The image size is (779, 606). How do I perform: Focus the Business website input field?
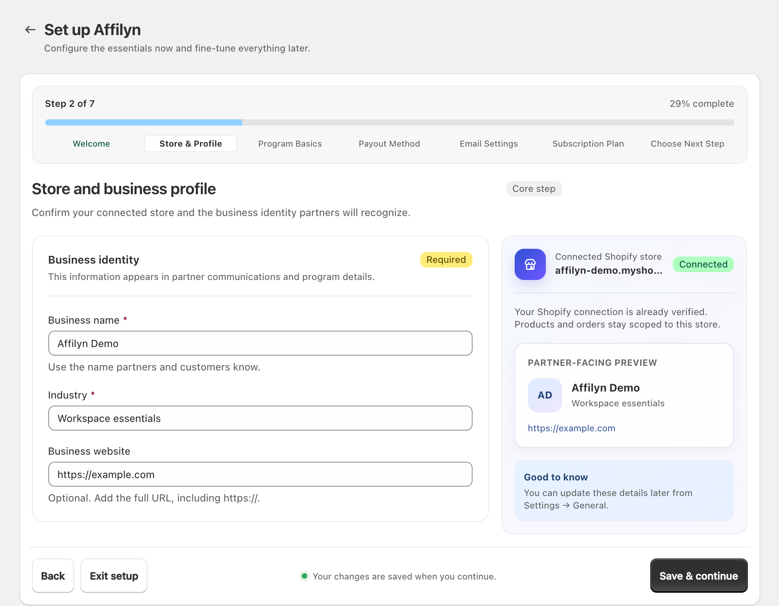tap(260, 474)
